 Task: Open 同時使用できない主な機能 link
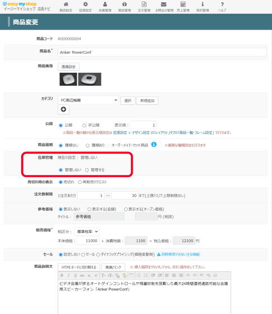tap(180, 255)
